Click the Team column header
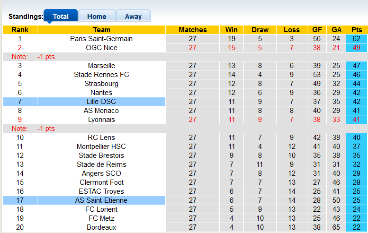 click(x=101, y=30)
